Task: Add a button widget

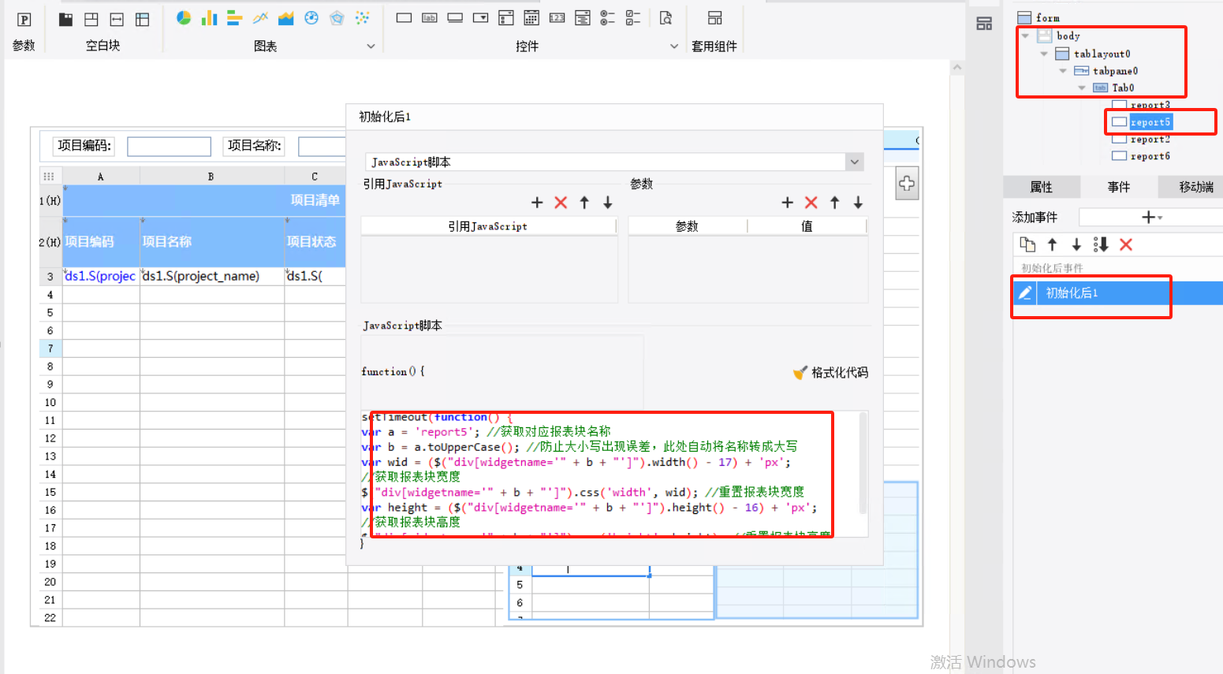Action: coord(455,17)
